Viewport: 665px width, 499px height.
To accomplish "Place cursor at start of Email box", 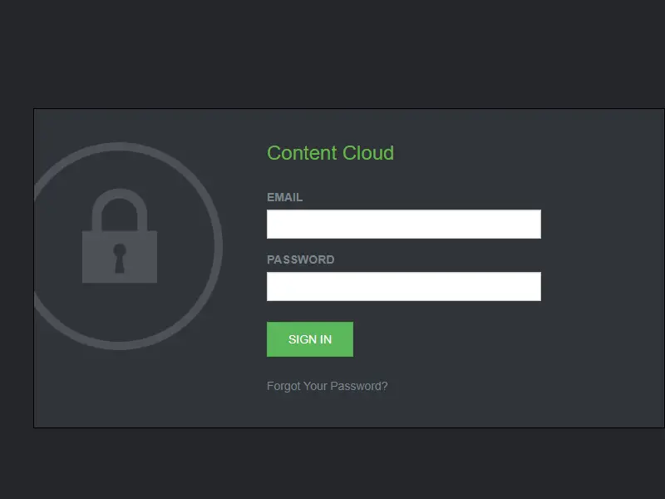I will coord(272,224).
